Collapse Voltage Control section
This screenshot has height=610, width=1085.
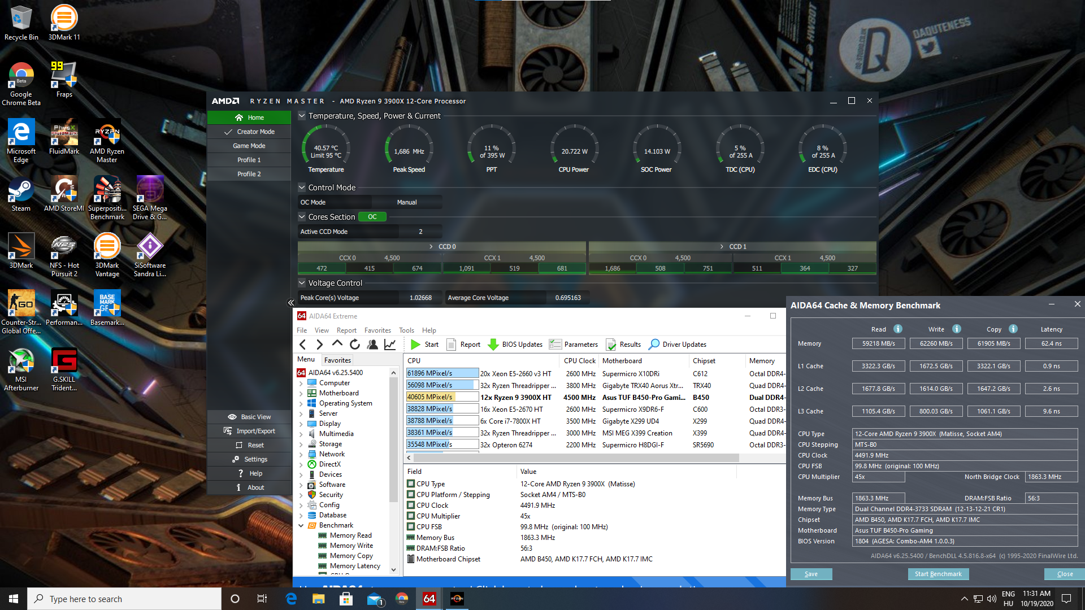(x=302, y=283)
